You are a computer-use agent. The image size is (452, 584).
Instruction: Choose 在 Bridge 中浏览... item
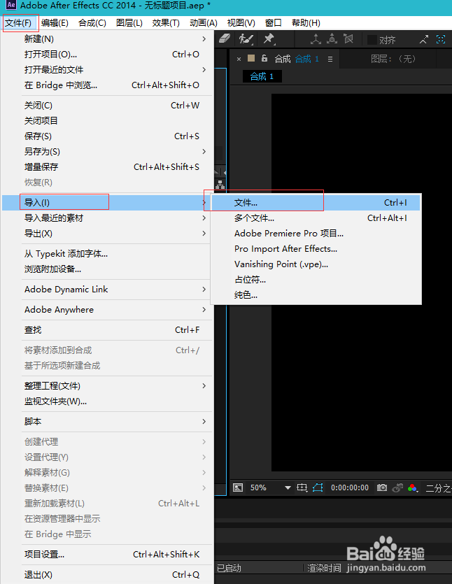click(x=107, y=85)
